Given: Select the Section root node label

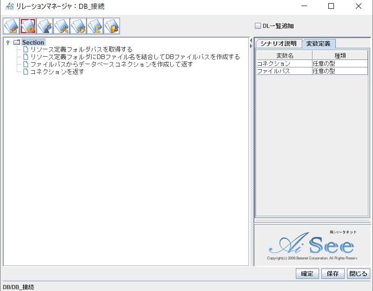Looking at the screenshot, I should [33, 42].
